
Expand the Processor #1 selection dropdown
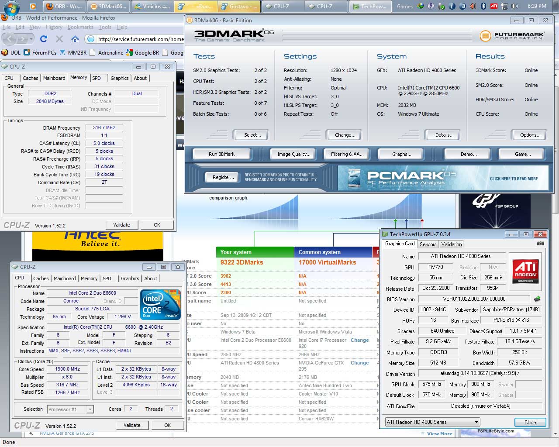click(90, 409)
